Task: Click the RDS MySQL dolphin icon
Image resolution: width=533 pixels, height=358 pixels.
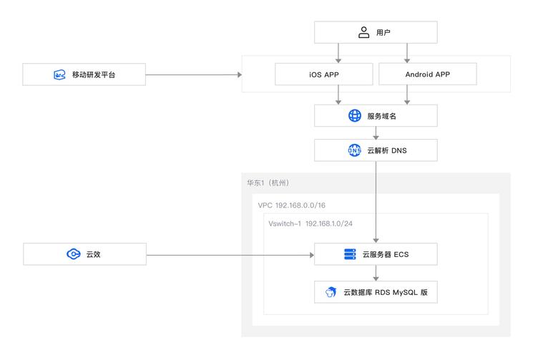Action: (x=331, y=292)
